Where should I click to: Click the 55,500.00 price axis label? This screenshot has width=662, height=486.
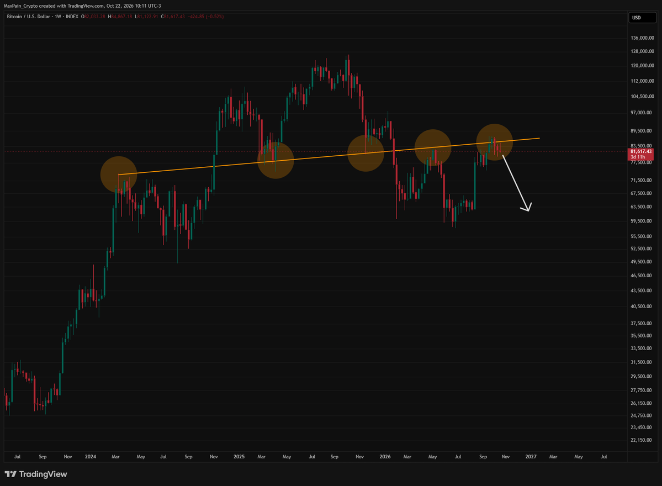click(x=642, y=236)
